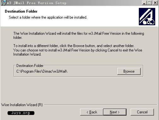Maximize the w3 JMail Setup window
Viewport: 159px width, 120px height.
150,3
